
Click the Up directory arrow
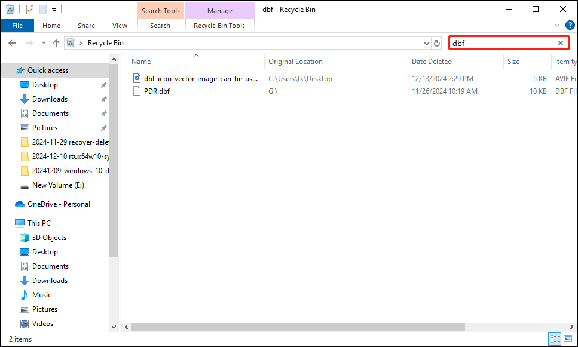(x=56, y=43)
